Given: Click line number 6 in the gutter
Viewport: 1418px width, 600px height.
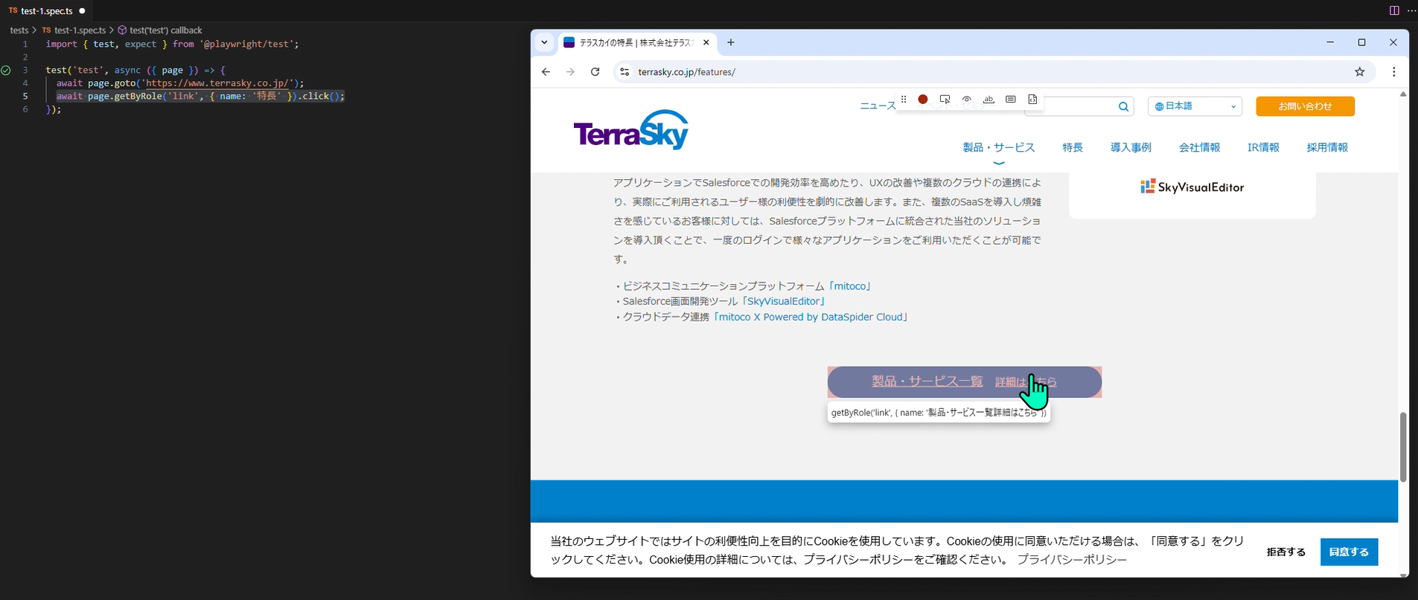Looking at the screenshot, I should [25, 109].
